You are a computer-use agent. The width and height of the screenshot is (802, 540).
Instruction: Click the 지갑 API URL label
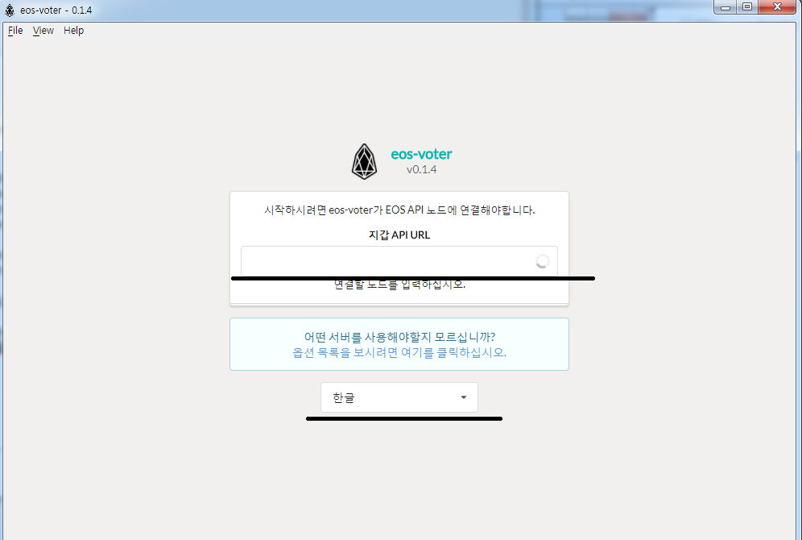coord(399,235)
